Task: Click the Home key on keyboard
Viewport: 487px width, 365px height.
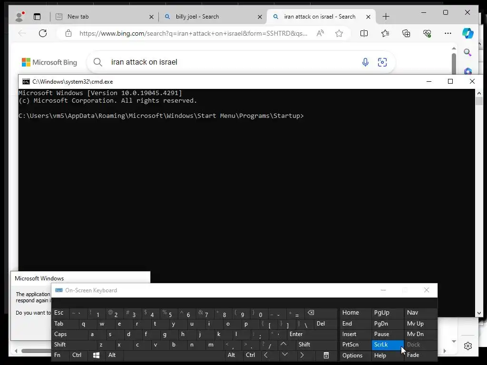Action: tap(356, 313)
